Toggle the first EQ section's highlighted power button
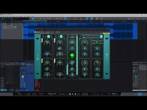 coord(48,36)
